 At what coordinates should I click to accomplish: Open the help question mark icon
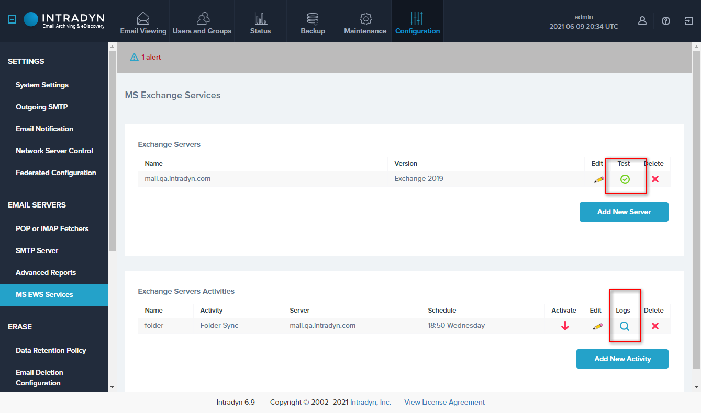click(665, 21)
